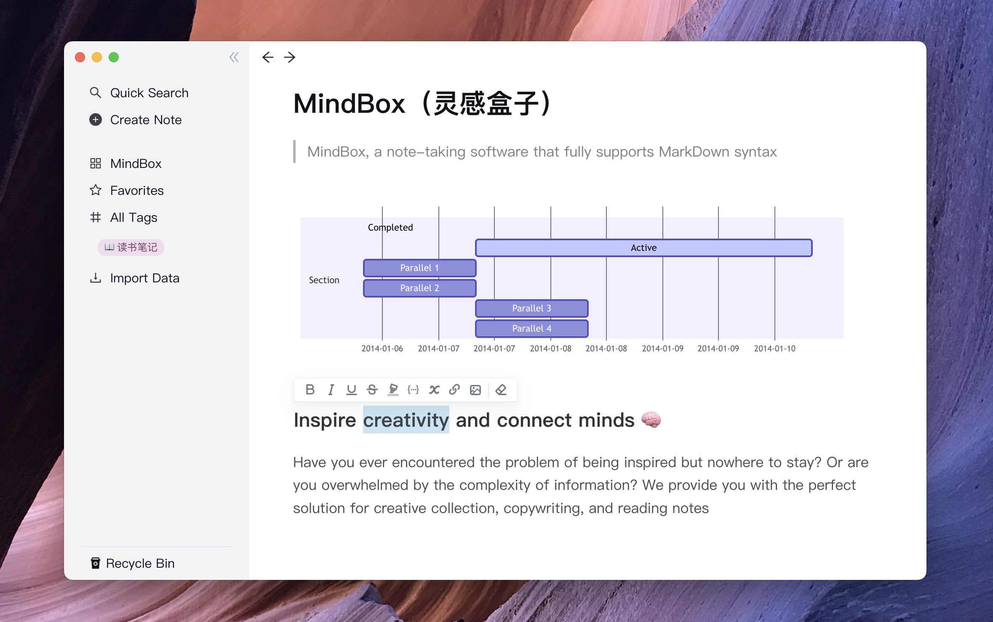
Task: Clear formatting with the eraser icon
Action: pyautogui.click(x=501, y=390)
